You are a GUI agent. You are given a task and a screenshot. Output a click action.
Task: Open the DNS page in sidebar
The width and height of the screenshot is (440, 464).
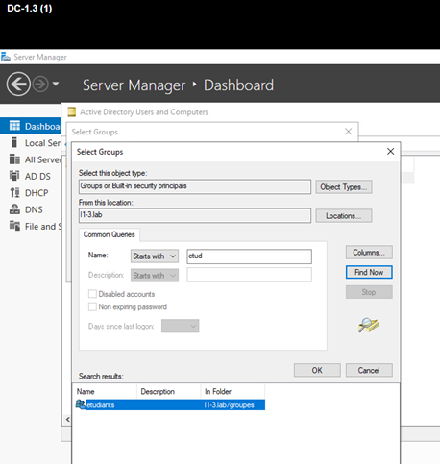click(34, 209)
